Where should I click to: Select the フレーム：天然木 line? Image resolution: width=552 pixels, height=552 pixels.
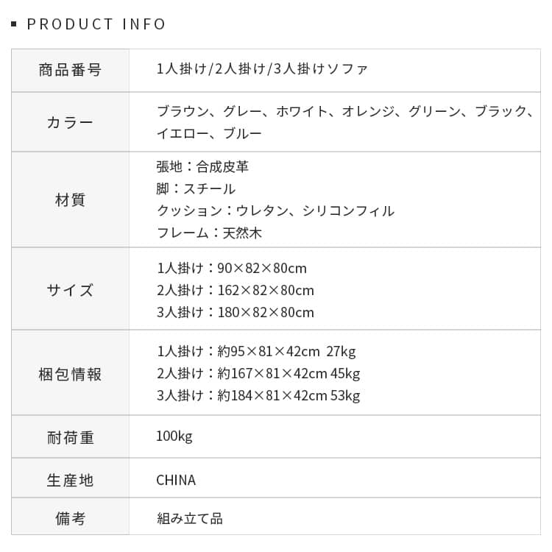[x=209, y=233]
